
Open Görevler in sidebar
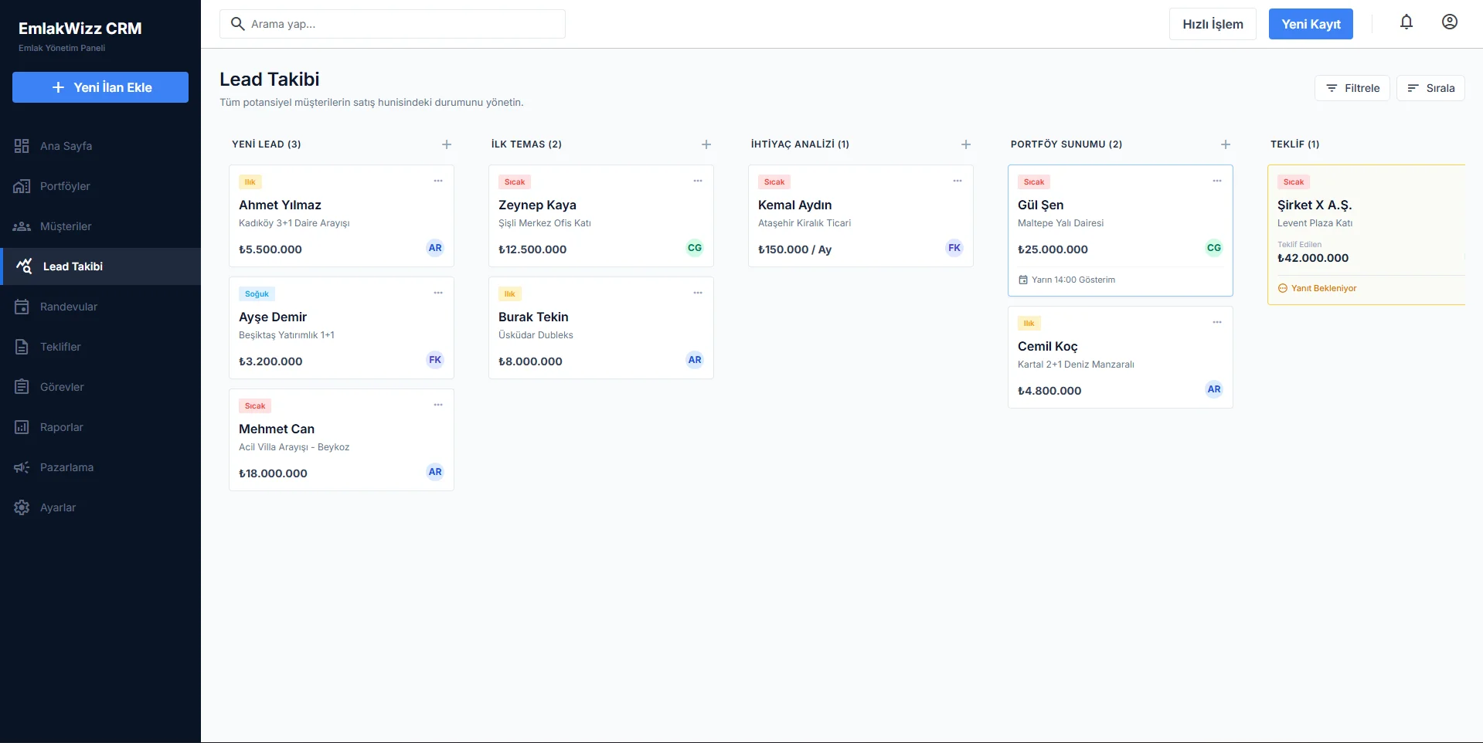click(x=100, y=387)
